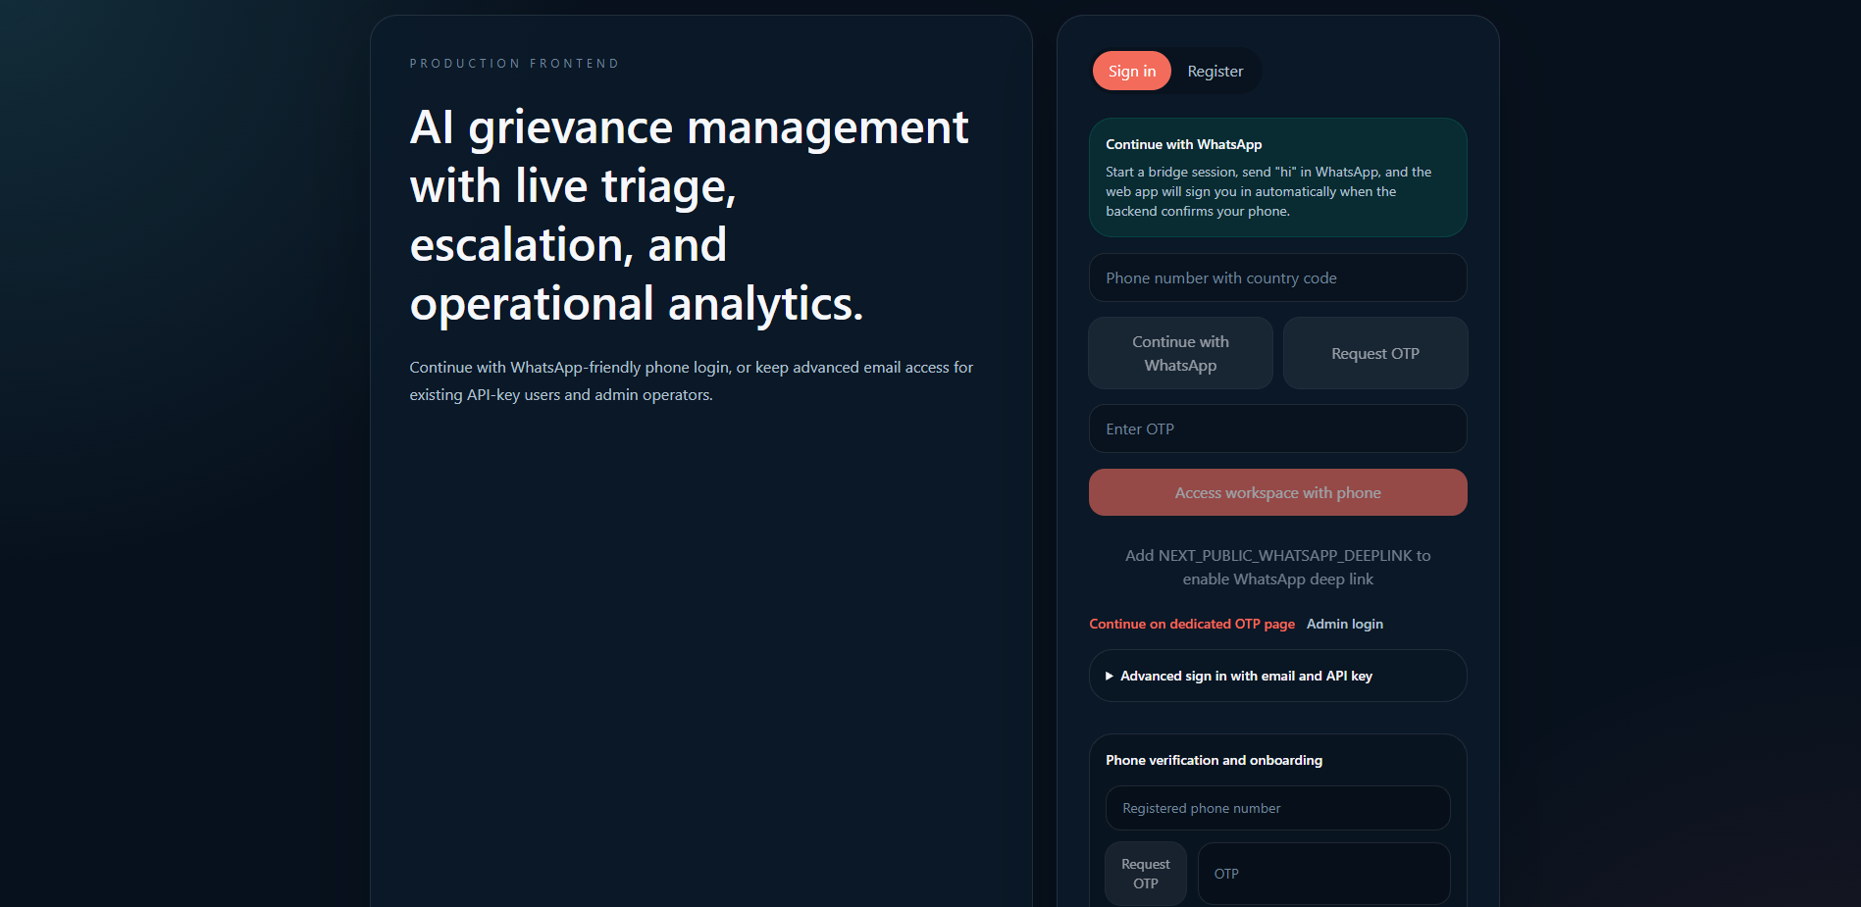The image size is (1861, 907).
Task: Switch to the Register tab
Action: (x=1215, y=71)
